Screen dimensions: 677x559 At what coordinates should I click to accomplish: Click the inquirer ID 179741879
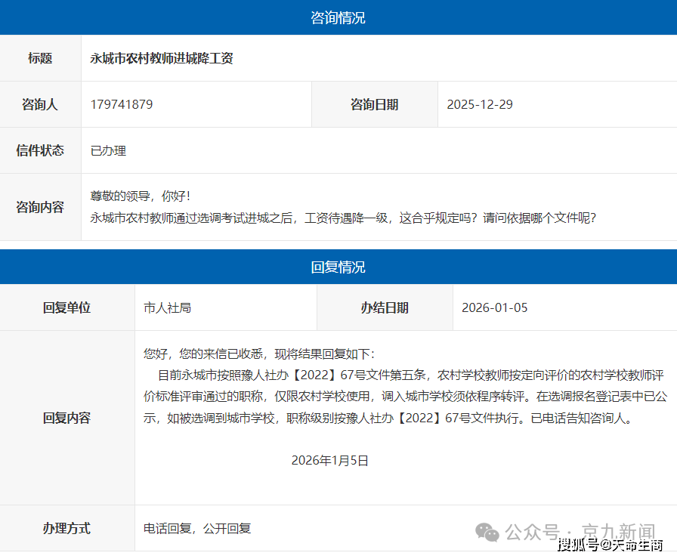click(x=122, y=104)
